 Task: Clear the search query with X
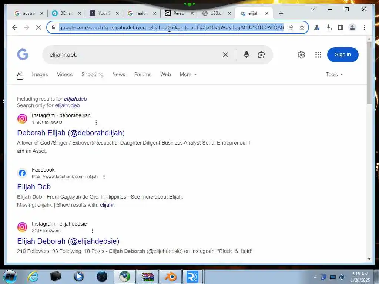click(225, 55)
